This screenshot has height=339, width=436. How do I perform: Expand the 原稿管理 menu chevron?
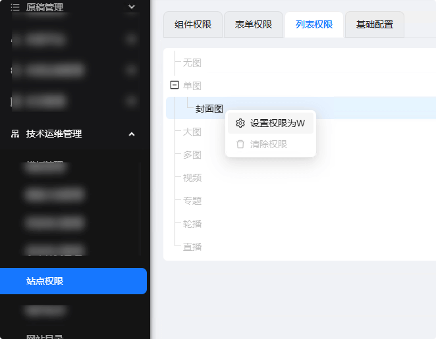pyautogui.click(x=131, y=7)
